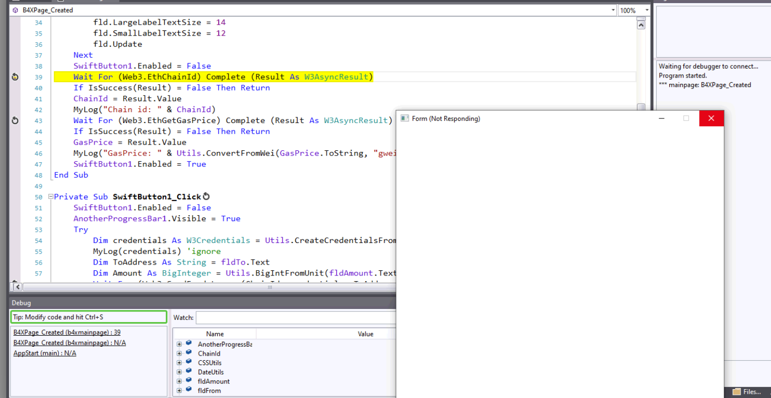Click the B4XPage_Created sub icon in the header
This screenshot has height=398, width=771.
[x=15, y=10]
